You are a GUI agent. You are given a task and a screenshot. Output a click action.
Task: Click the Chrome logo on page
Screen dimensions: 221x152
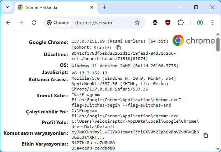pos(194,40)
